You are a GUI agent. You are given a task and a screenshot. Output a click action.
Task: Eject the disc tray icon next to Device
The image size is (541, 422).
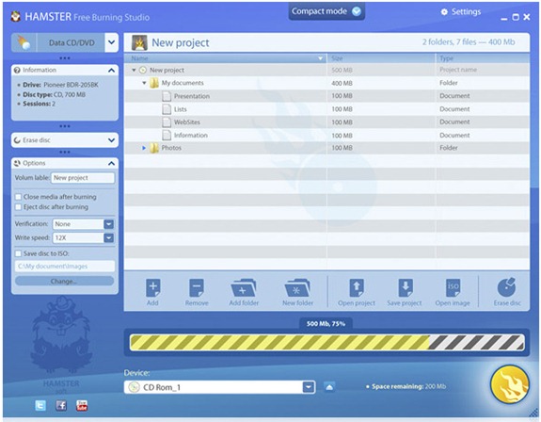pos(329,387)
